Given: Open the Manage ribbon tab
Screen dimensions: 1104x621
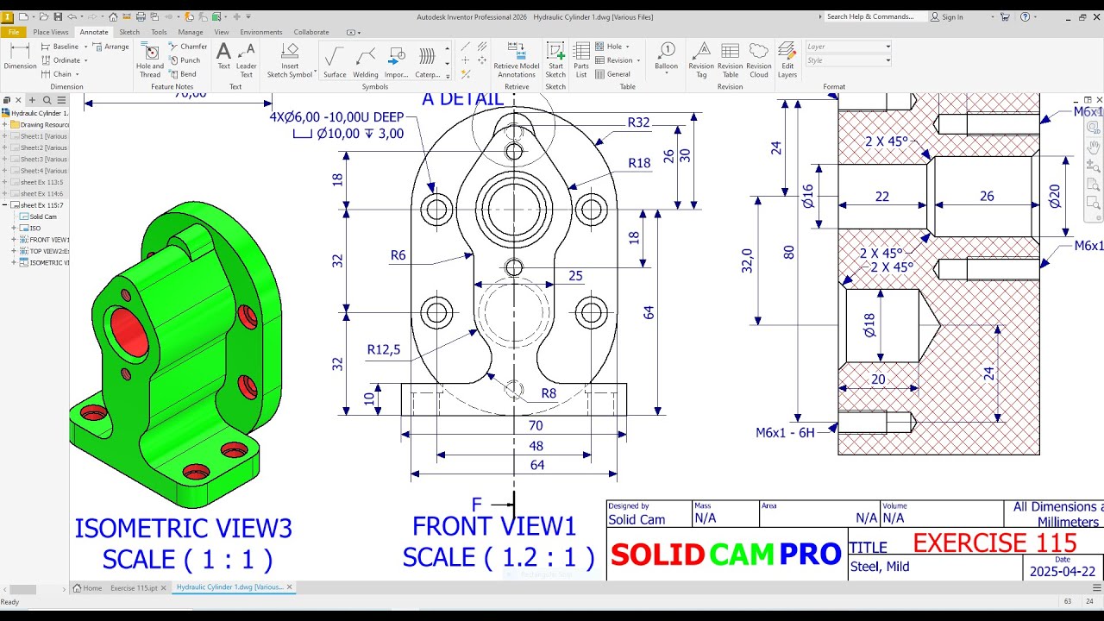Looking at the screenshot, I should pos(191,32).
